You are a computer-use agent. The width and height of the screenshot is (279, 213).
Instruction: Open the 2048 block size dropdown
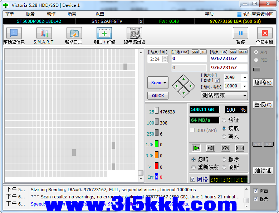click(245, 77)
